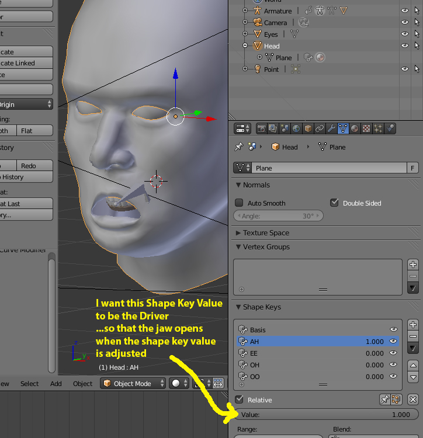Image resolution: width=423 pixels, height=438 pixels.
Task: Click Armature pose icon in outliner
Action: click(320, 11)
